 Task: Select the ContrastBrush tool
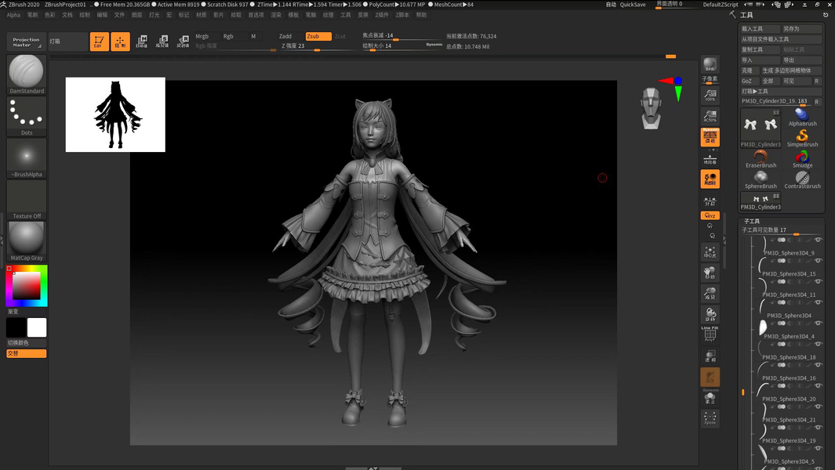(x=802, y=180)
